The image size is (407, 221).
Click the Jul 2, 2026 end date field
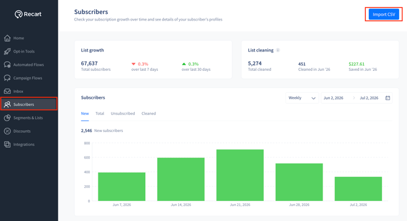(x=369, y=98)
